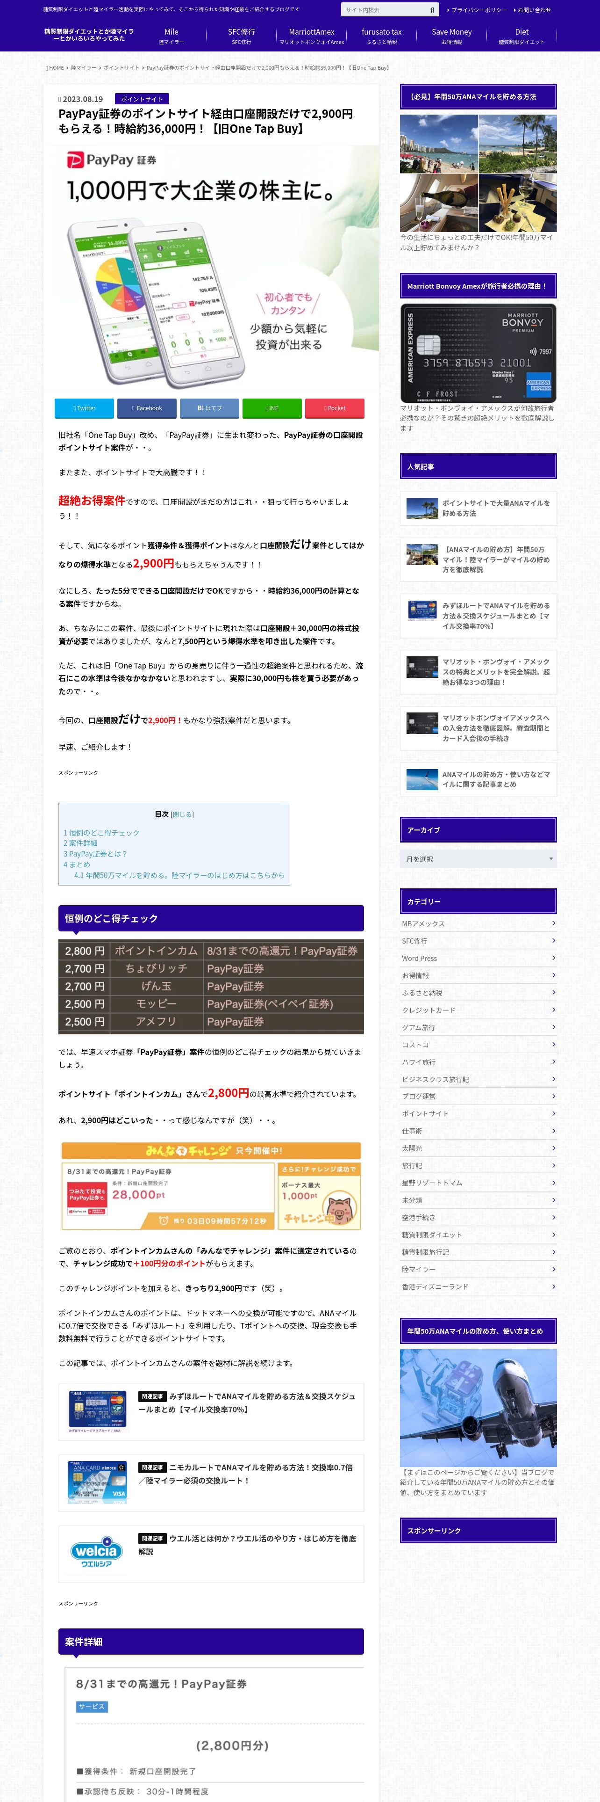
Task: Open the Word Press category
Action: [x=478, y=959]
